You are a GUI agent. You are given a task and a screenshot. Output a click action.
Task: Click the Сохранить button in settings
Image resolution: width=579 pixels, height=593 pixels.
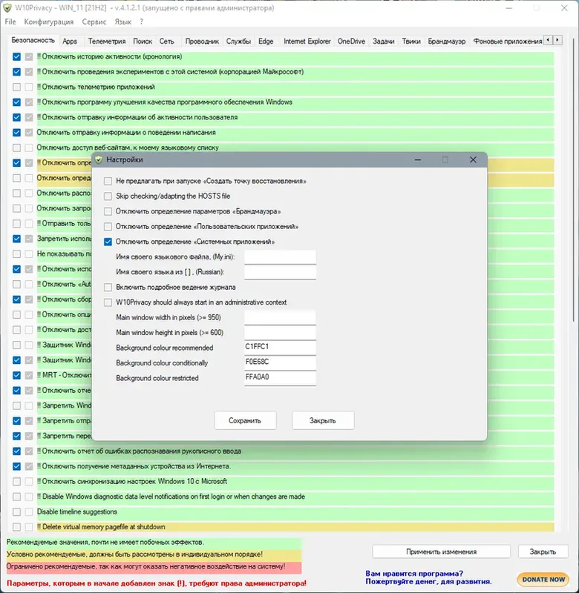pos(245,420)
